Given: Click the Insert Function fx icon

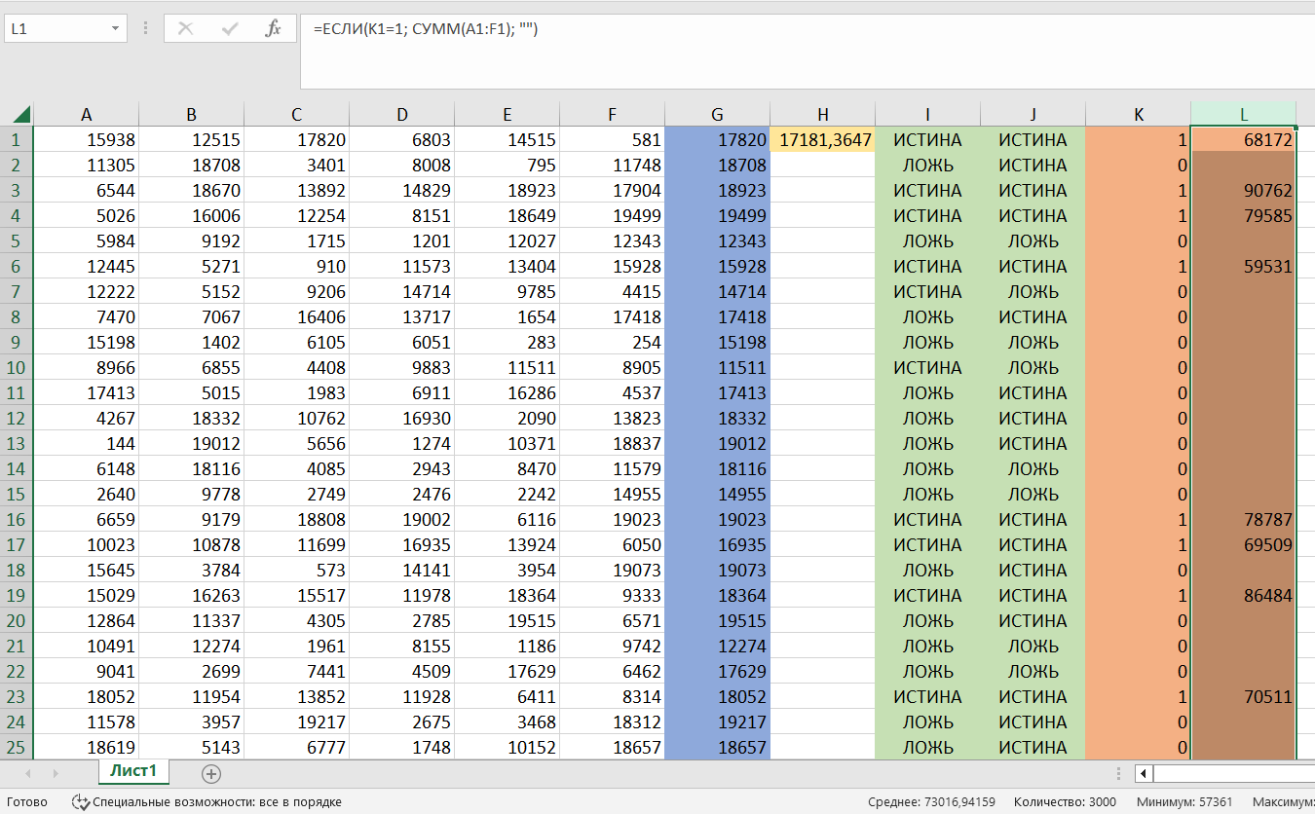Looking at the screenshot, I should 274,29.
